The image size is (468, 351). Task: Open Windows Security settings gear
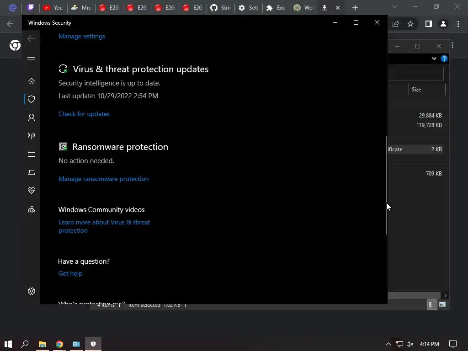(32, 291)
